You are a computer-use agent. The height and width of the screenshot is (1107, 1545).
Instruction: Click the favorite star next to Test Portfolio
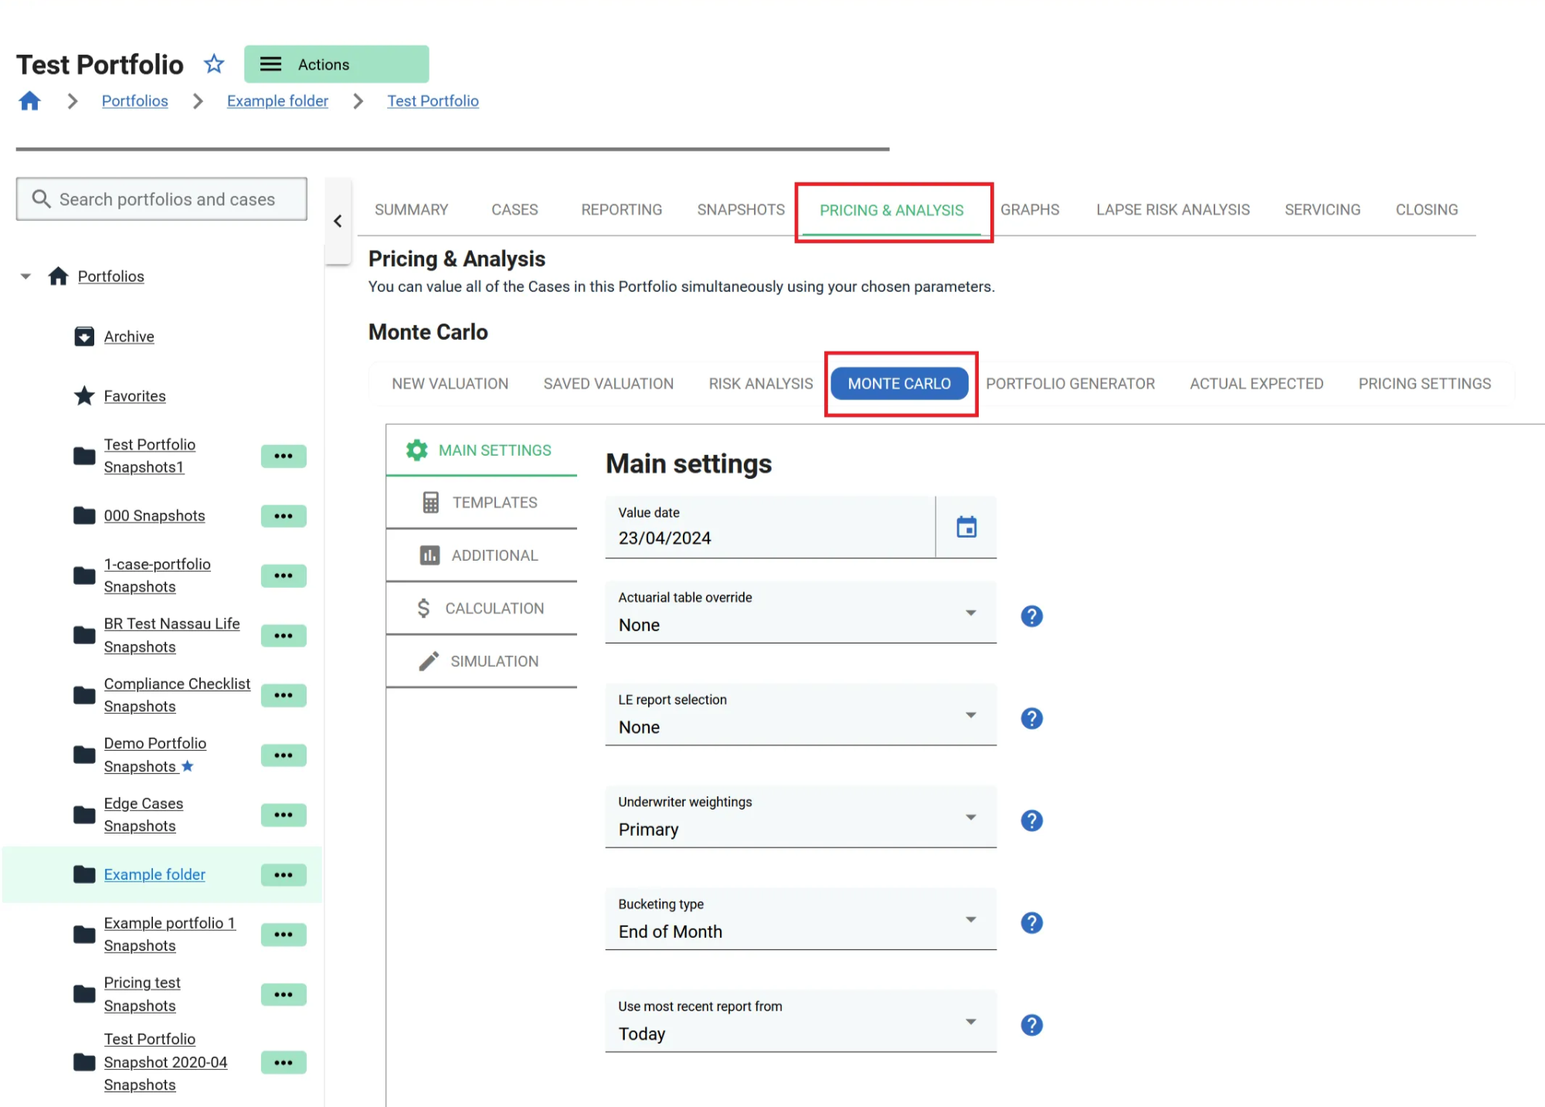214,64
